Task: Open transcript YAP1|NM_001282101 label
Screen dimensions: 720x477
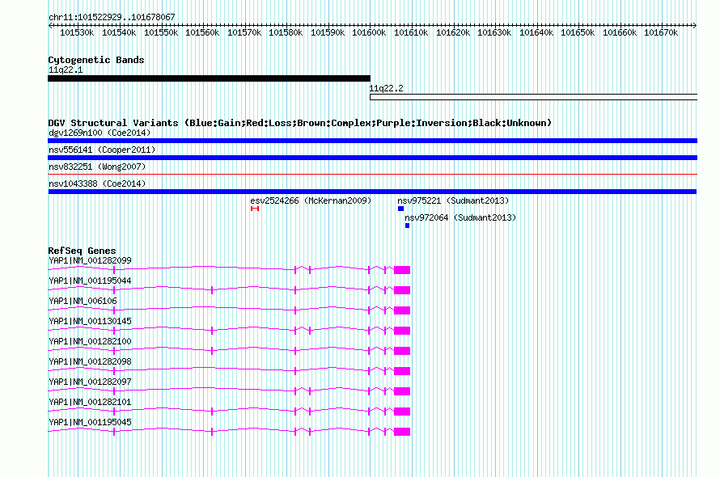Action: pyautogui.click(x=90, y=402)
